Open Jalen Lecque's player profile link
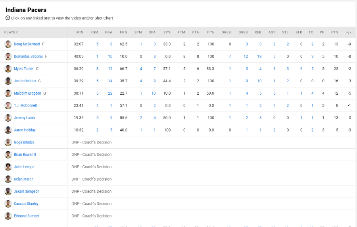This screenshot has height=227, width=357. pyautogui.click(x=24, y=167)
